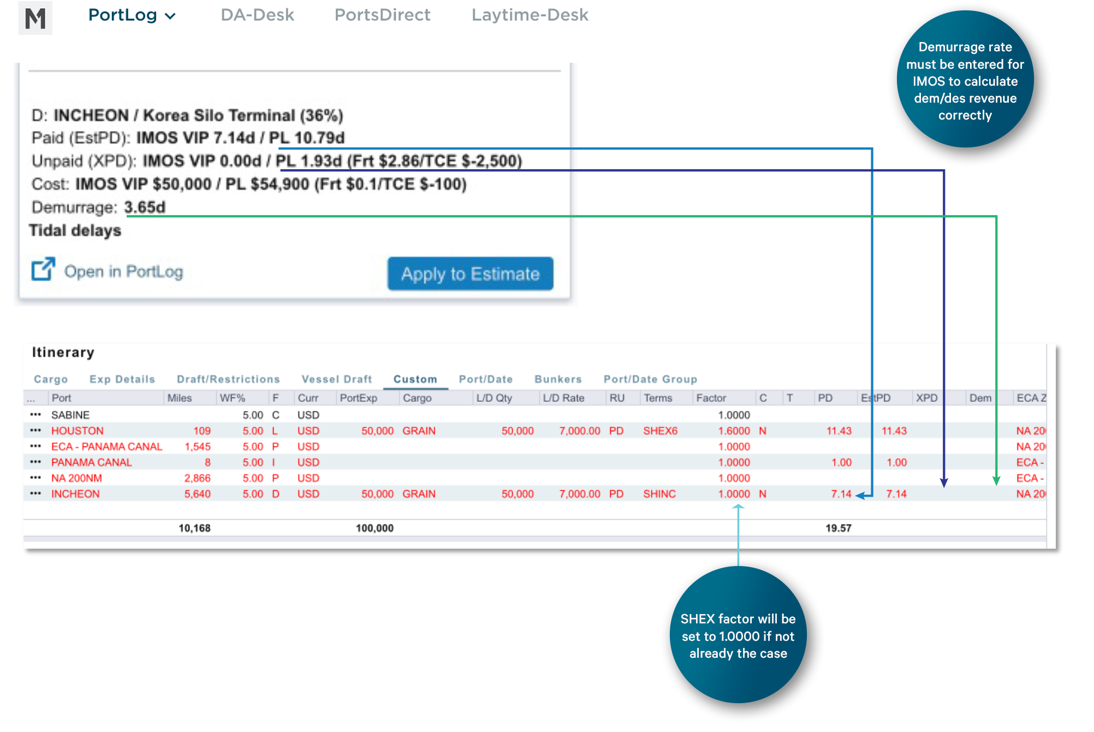1094x732 pixels.
Task: Click the SABINE port name
Action: coord(70,415)
